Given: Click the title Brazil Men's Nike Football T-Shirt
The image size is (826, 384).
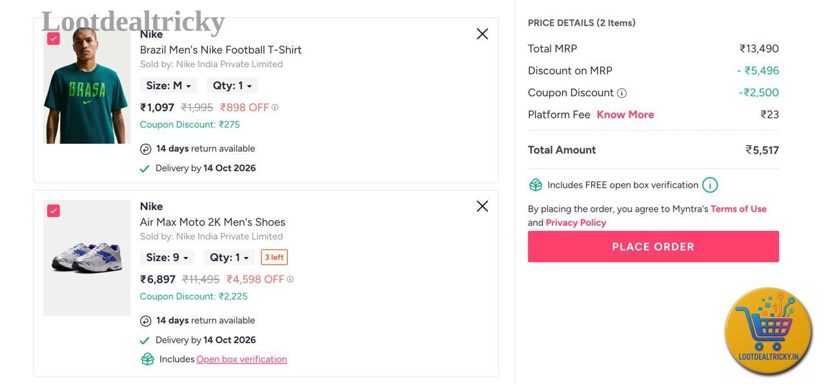Looking at the screenshot, I should tap(221, 50).
